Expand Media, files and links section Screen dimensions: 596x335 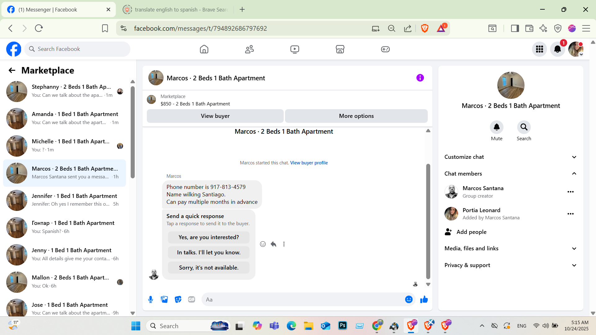511,248
